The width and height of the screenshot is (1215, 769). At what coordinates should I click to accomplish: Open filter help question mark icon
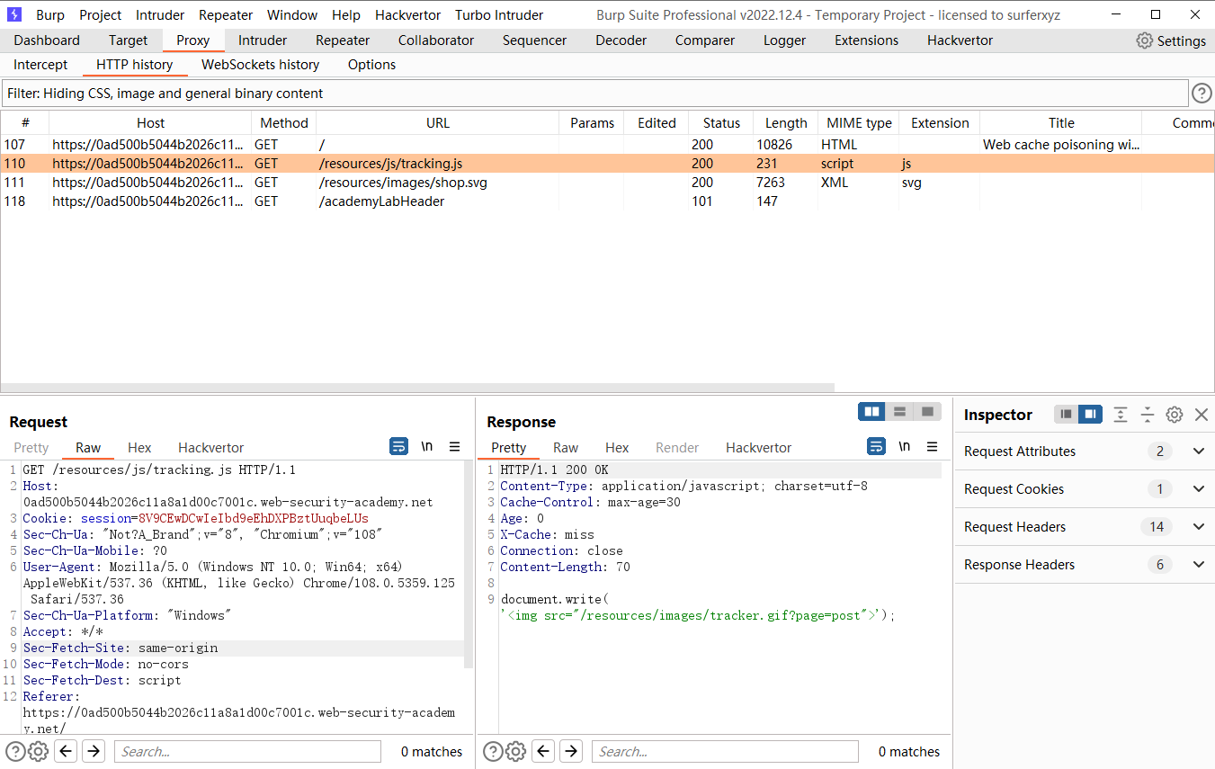point(1202,93)
